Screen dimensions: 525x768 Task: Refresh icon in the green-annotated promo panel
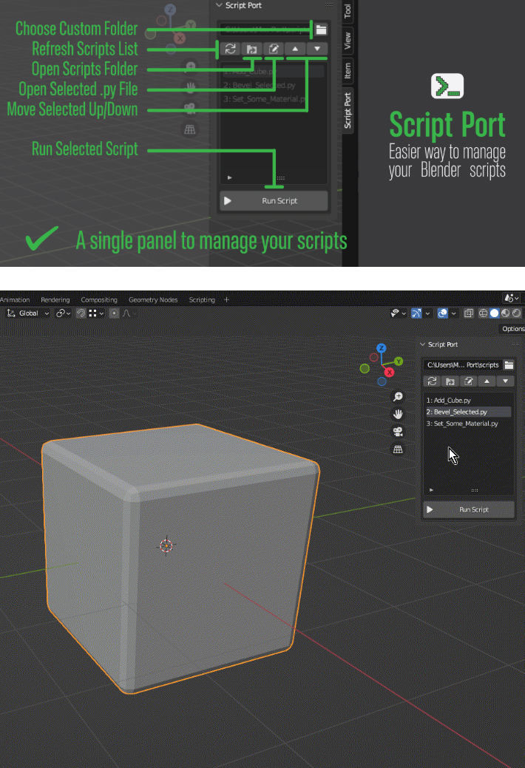(x=231, y=49)
